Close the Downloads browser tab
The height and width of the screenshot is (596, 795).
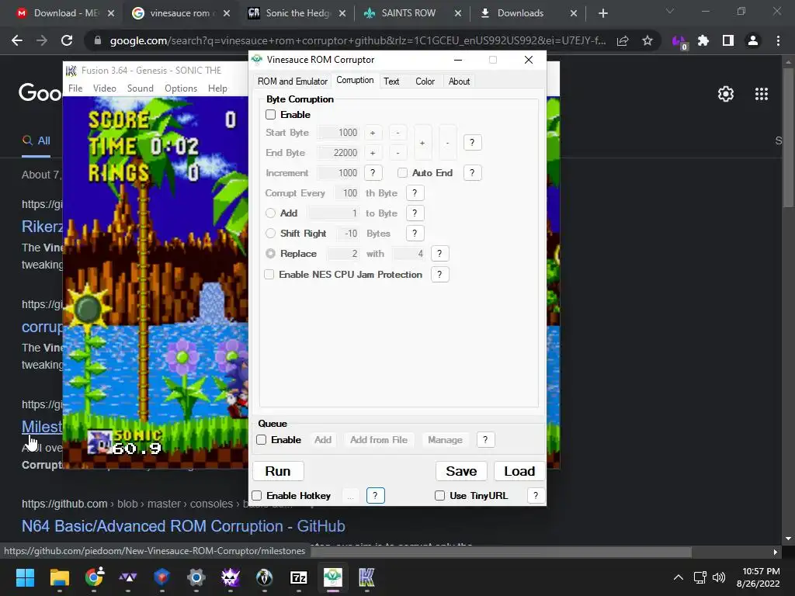[x=574, y=13]
